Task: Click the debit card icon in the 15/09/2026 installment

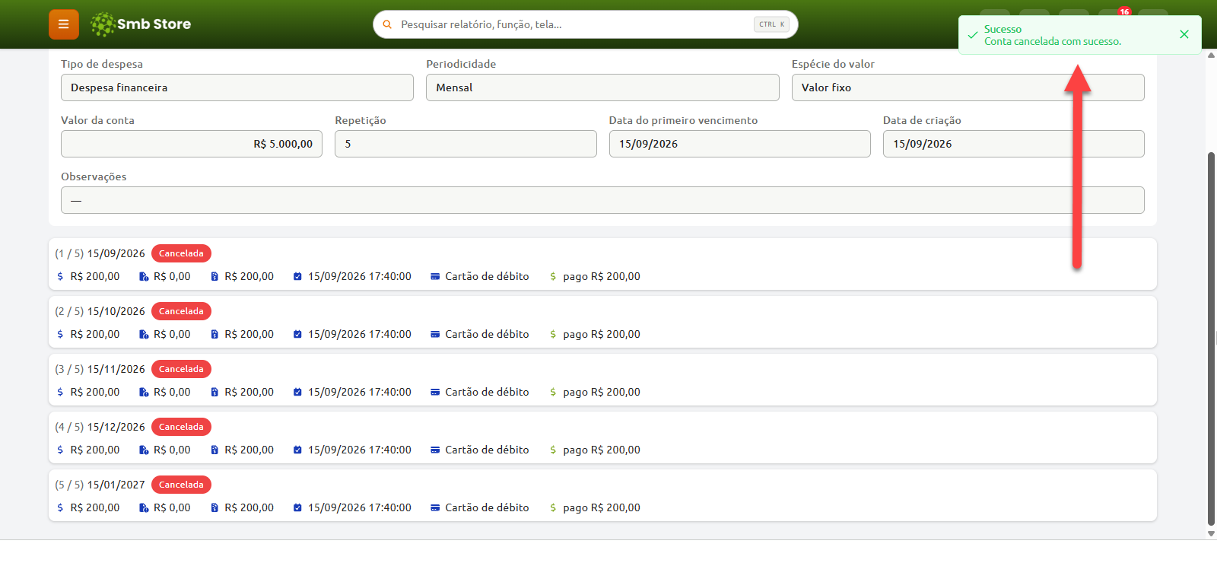Action: pyautogui.click(x=435, y=276)
